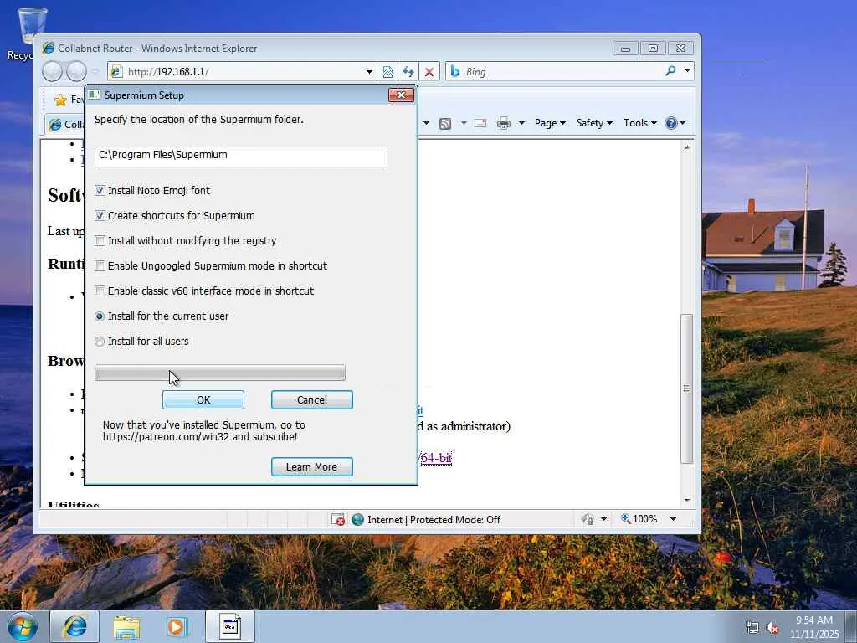Enable classic v60 interface mode option
This screenshot has height=643, width=857.
tap(100, 291)
